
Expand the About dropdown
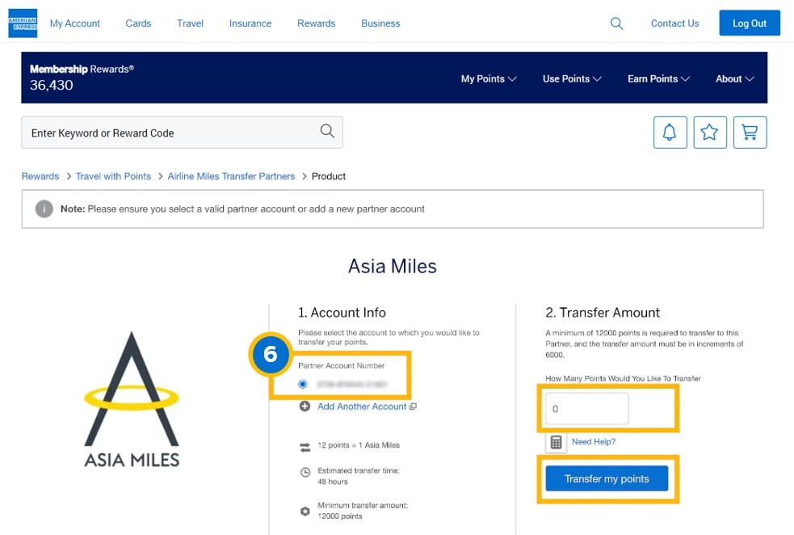733,78
